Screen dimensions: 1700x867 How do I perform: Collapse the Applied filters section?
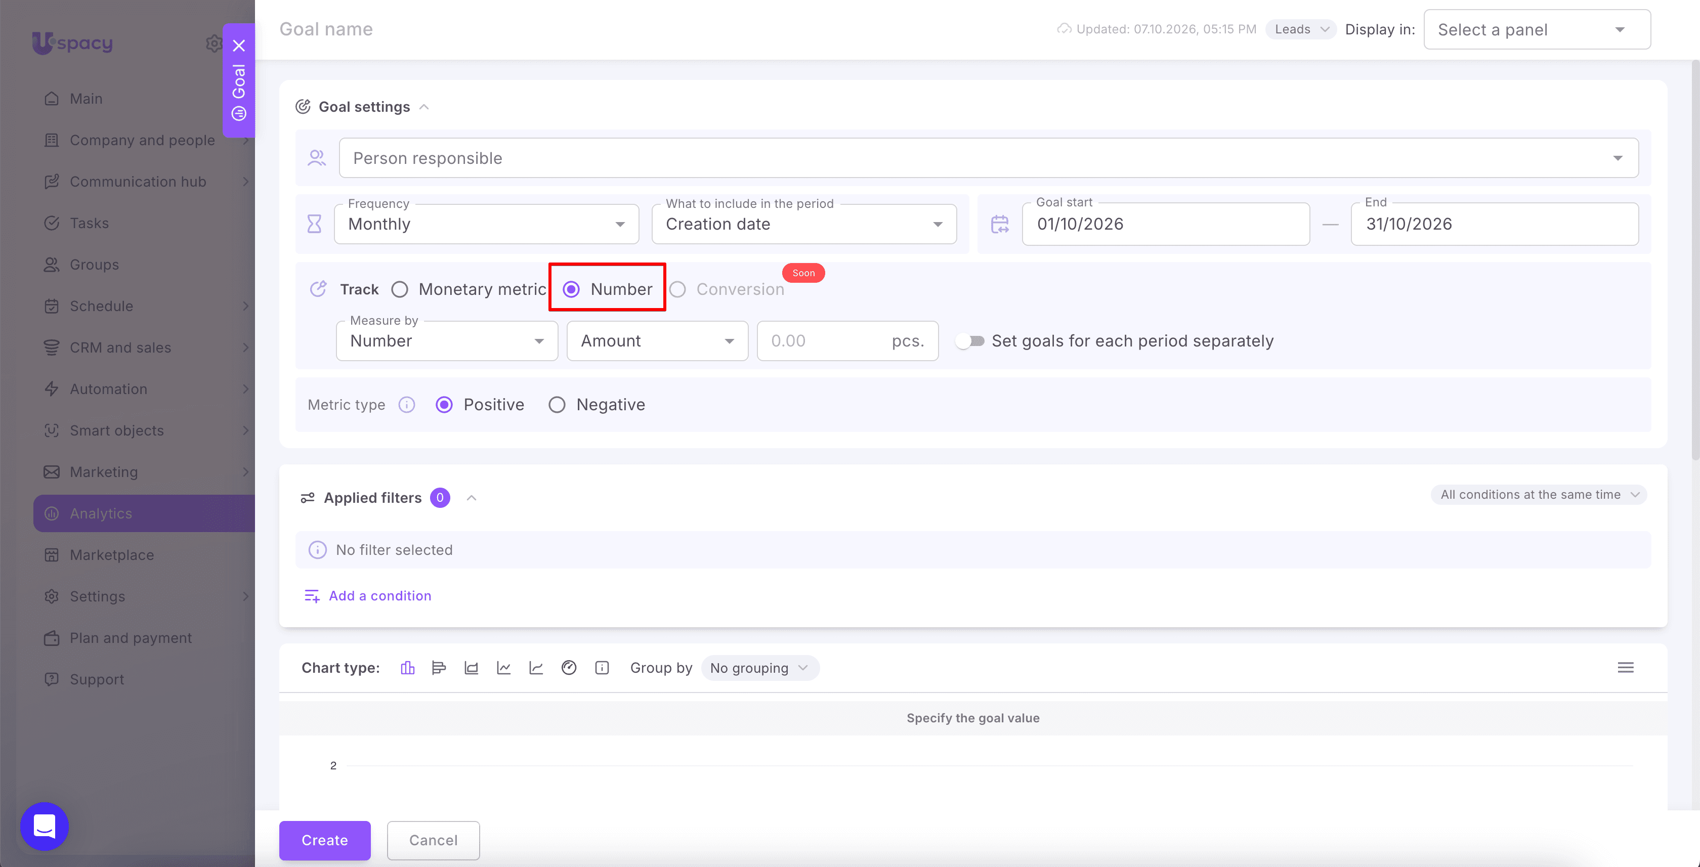pyautogui.click(x=471, y=498)
